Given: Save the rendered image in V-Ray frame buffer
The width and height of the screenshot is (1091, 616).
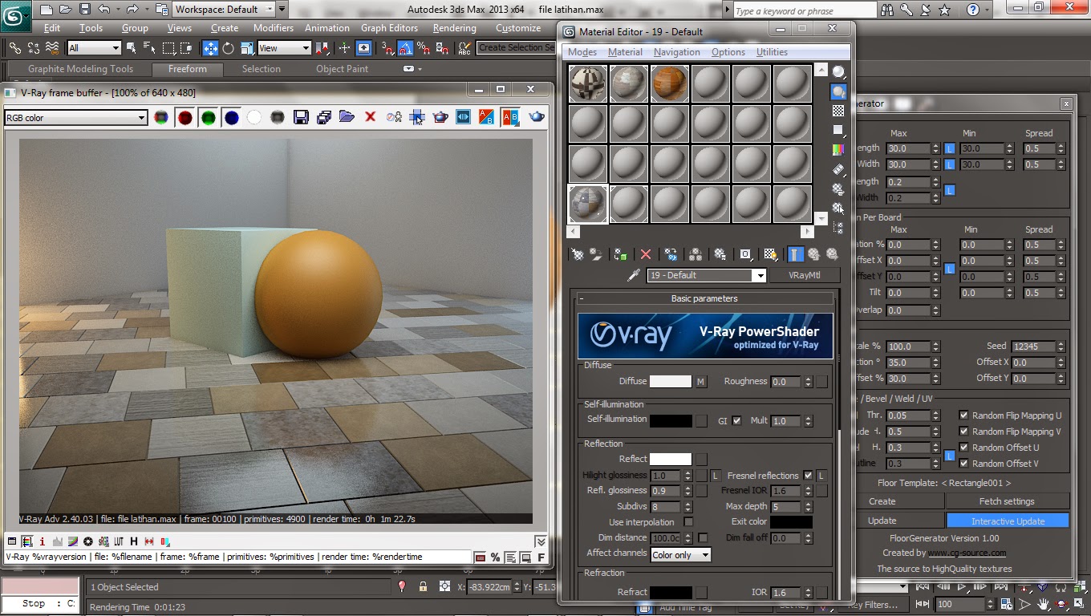Looking at the screenshot, I should point(300,117).
